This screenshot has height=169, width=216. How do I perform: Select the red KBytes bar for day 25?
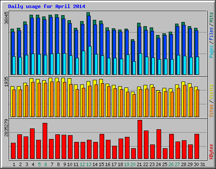[x=165, y=154]
